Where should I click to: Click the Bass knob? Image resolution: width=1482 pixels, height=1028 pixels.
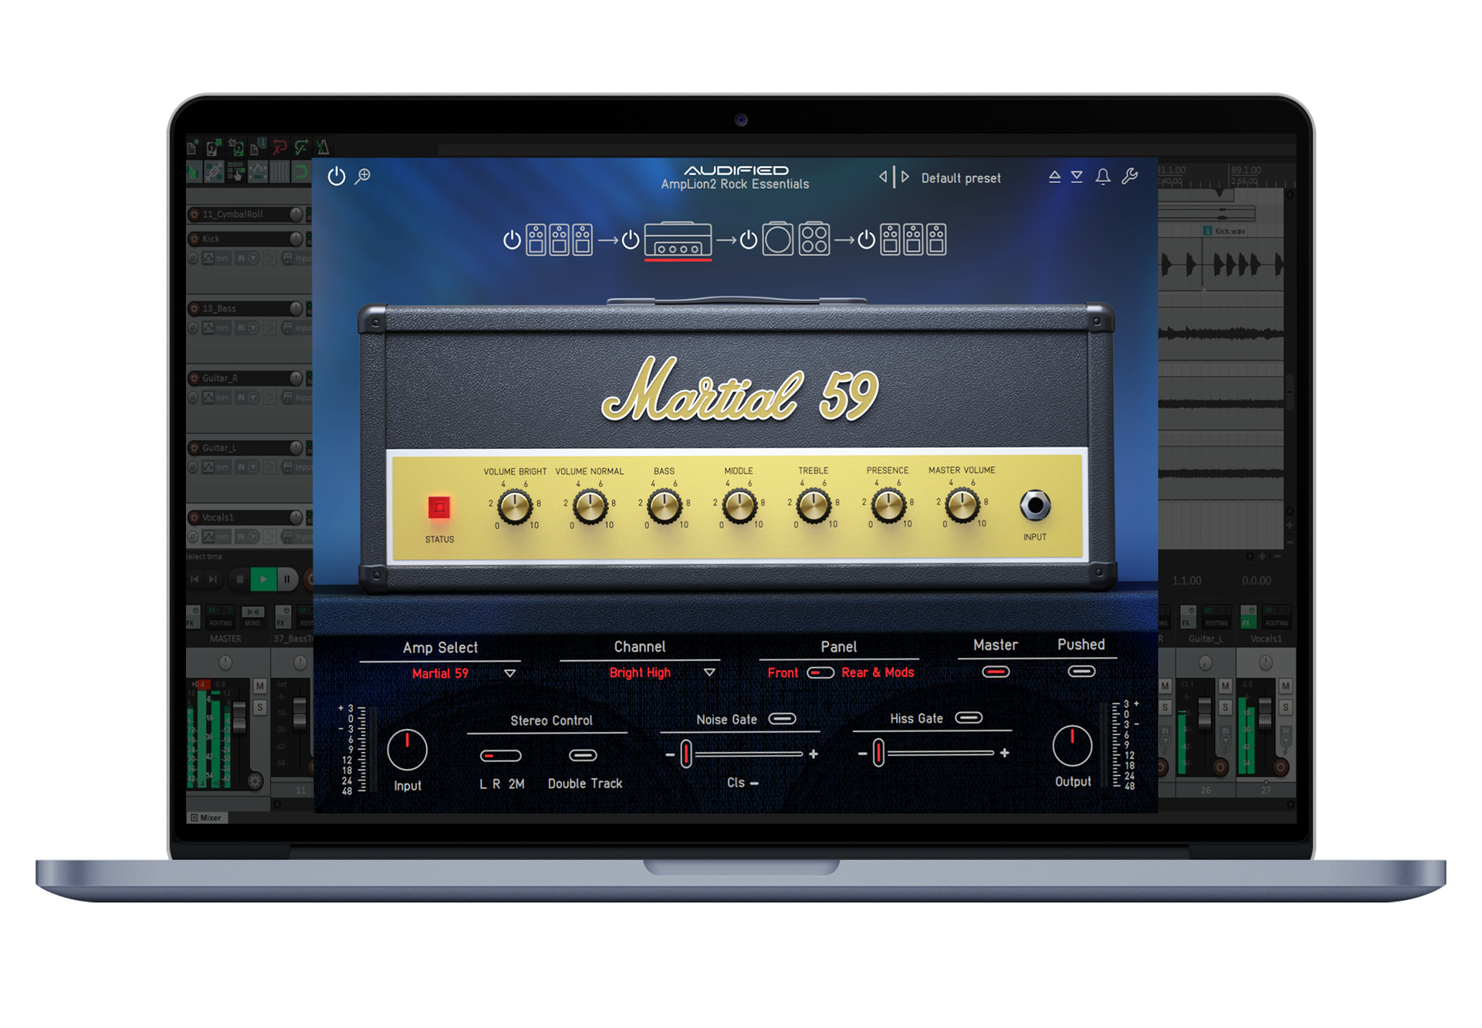pyautogui.click(x=665, y=507)
